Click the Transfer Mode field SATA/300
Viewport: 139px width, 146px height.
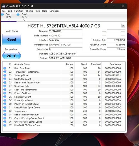(65, 44)
